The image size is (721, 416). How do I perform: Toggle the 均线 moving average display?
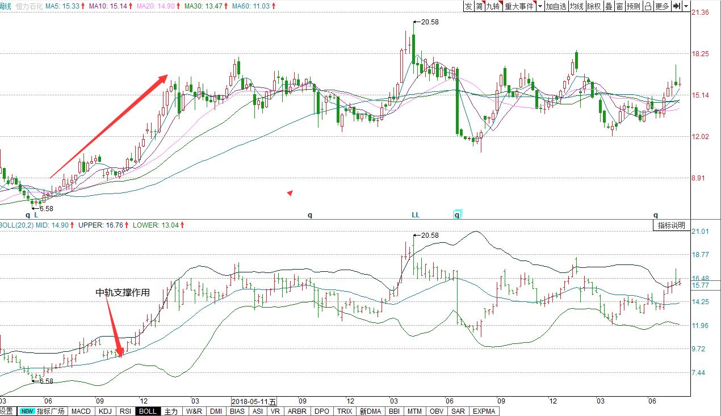coord(577,6)
